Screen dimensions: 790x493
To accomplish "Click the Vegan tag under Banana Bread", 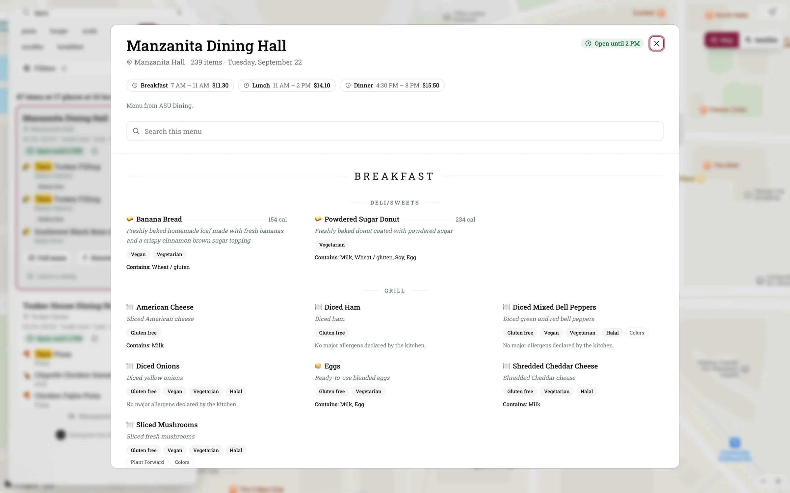I will [138, 254].
